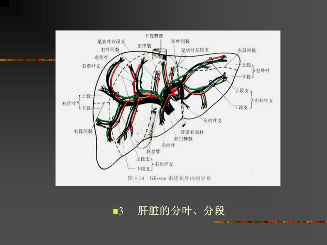Click the 右后叶支 label
Screen dimensions: 327x245
pos(164,164)
